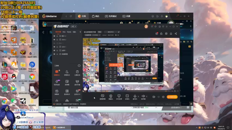This screenshot has width=232, height=130.
Task: Expand speaker device dropdown arrow
Action: pyautogui.click(x=147, y=96)
